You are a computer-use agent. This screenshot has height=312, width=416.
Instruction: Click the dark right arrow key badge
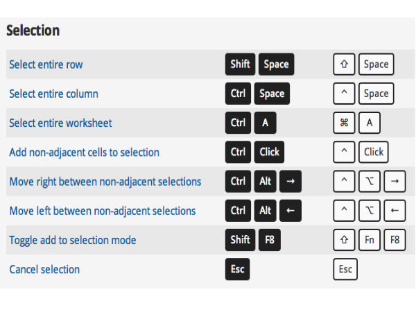291,182
